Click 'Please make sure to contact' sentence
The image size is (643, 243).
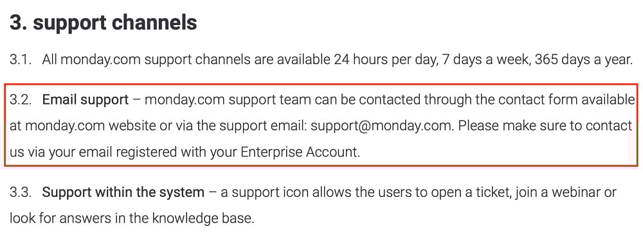point(545,126)
